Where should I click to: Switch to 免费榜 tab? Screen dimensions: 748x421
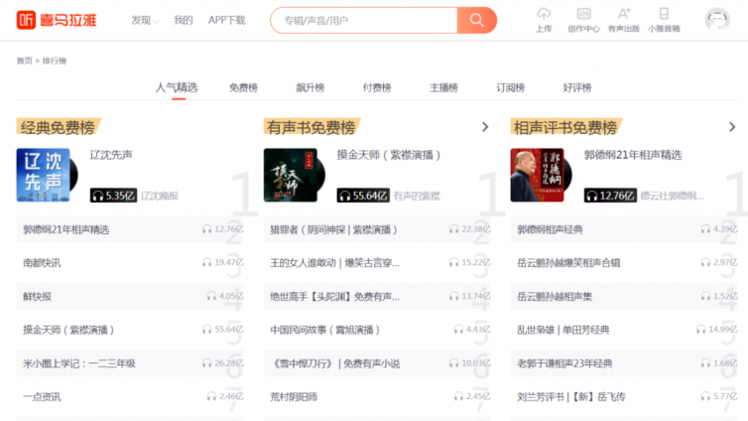tap(243, 87)
